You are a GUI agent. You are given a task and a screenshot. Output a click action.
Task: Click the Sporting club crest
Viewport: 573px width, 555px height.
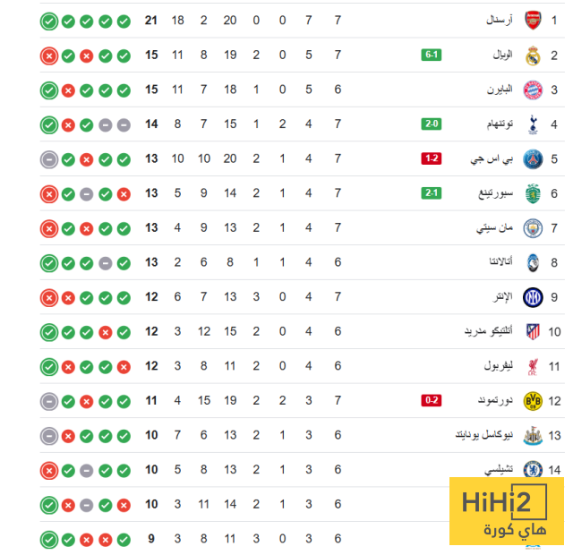[x=533, y=193]
